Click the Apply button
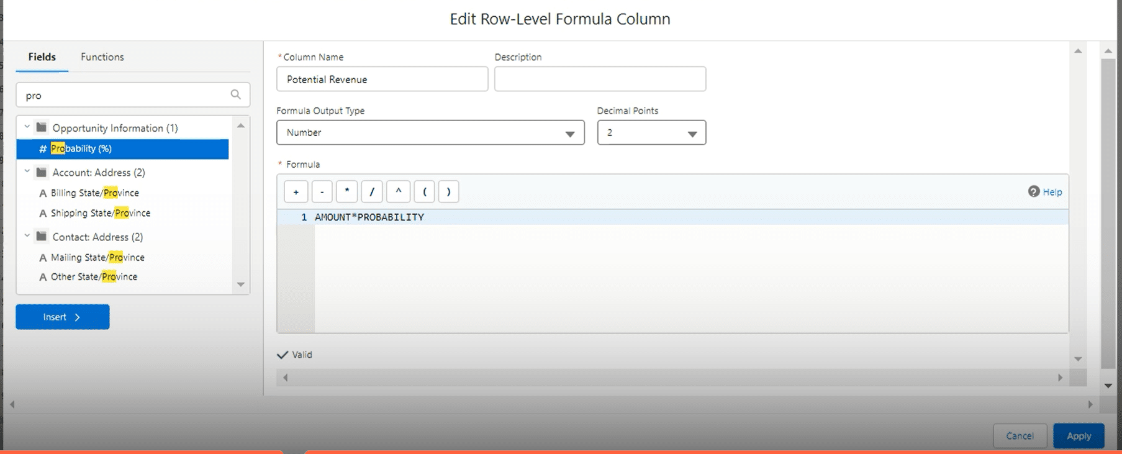This screenshot has height=454, width=1122. [1078, 436]
